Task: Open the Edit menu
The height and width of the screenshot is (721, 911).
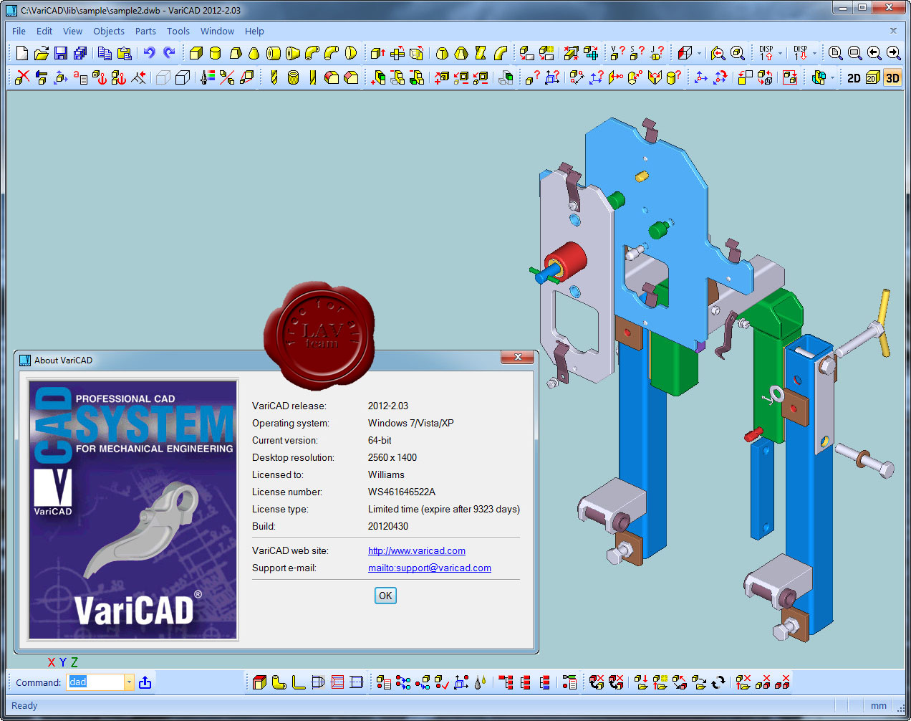Action: tap(44, 31)
